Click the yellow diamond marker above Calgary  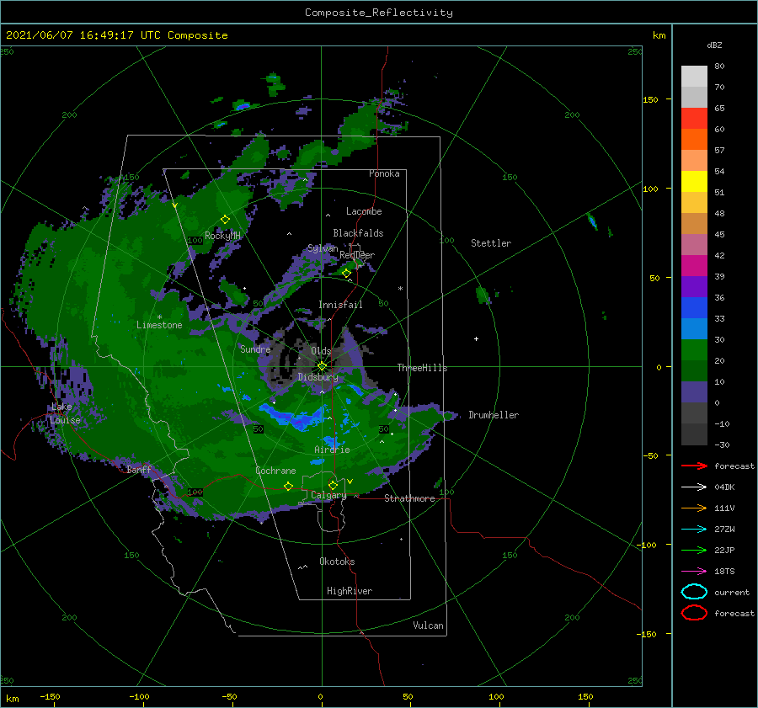333,485
